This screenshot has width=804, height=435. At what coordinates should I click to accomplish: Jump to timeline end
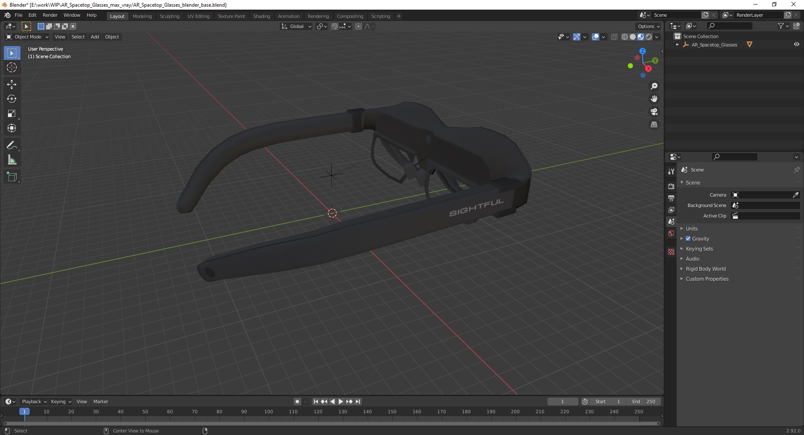tap(358, 402)
